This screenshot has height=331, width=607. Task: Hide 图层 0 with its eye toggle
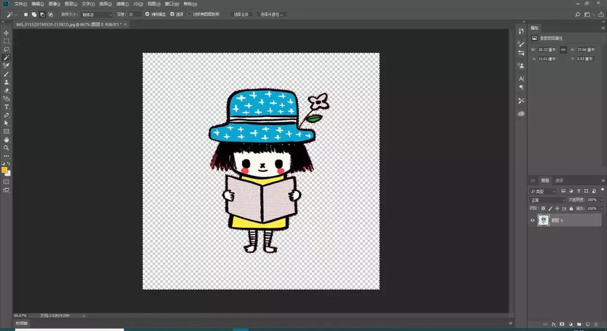[x=532, y=220]
